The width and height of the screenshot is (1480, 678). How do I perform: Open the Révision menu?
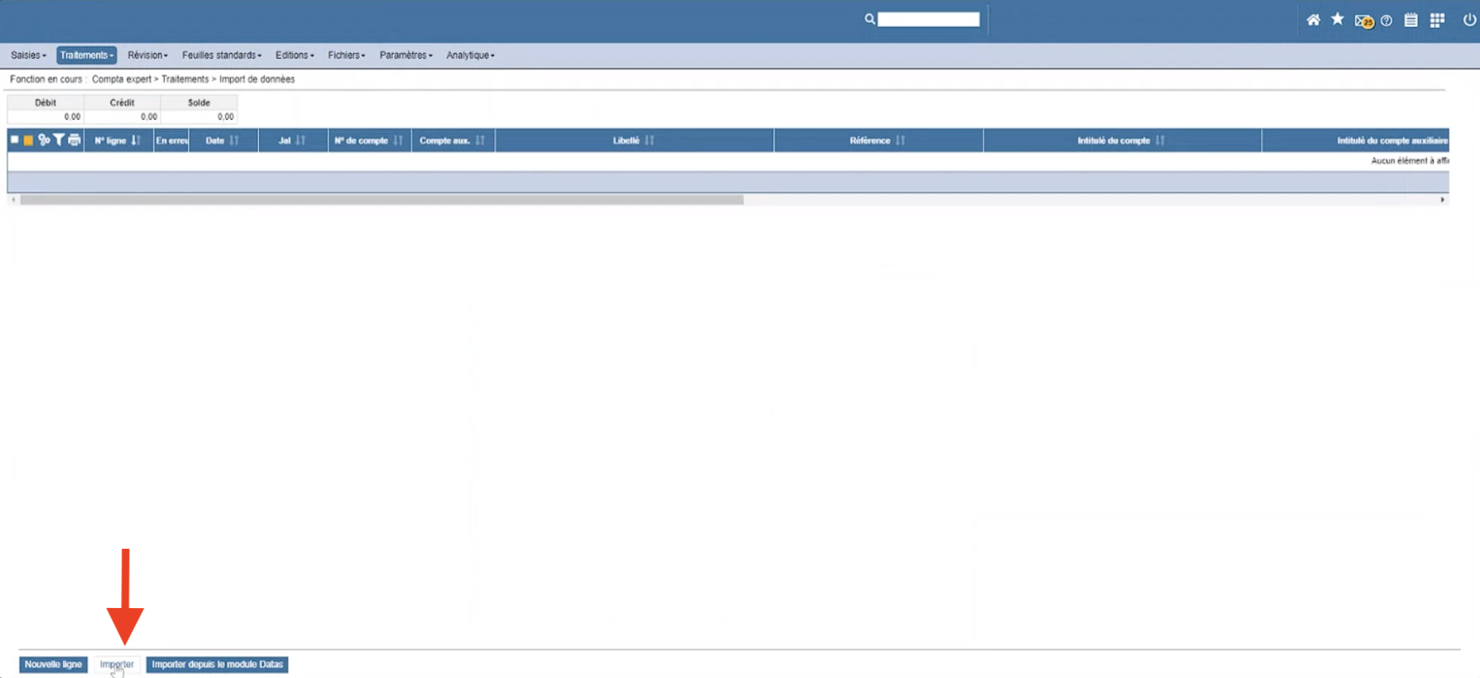pos(147,55)
